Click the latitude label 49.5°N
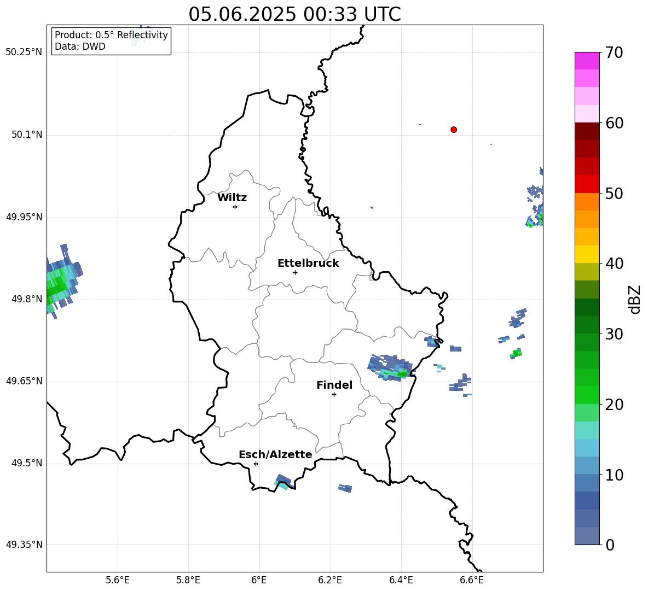The height and width of the screenshot is (591, 648). click(x=27, y=463)
